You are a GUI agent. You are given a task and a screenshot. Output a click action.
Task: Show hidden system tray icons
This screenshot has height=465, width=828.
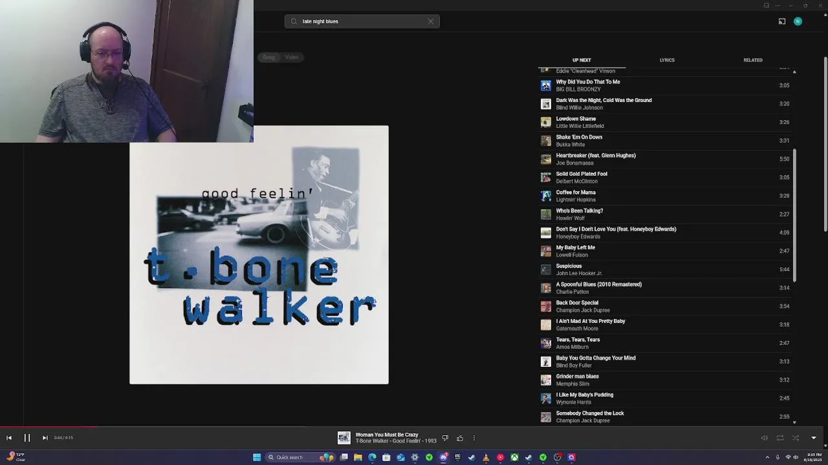(767, 457)
